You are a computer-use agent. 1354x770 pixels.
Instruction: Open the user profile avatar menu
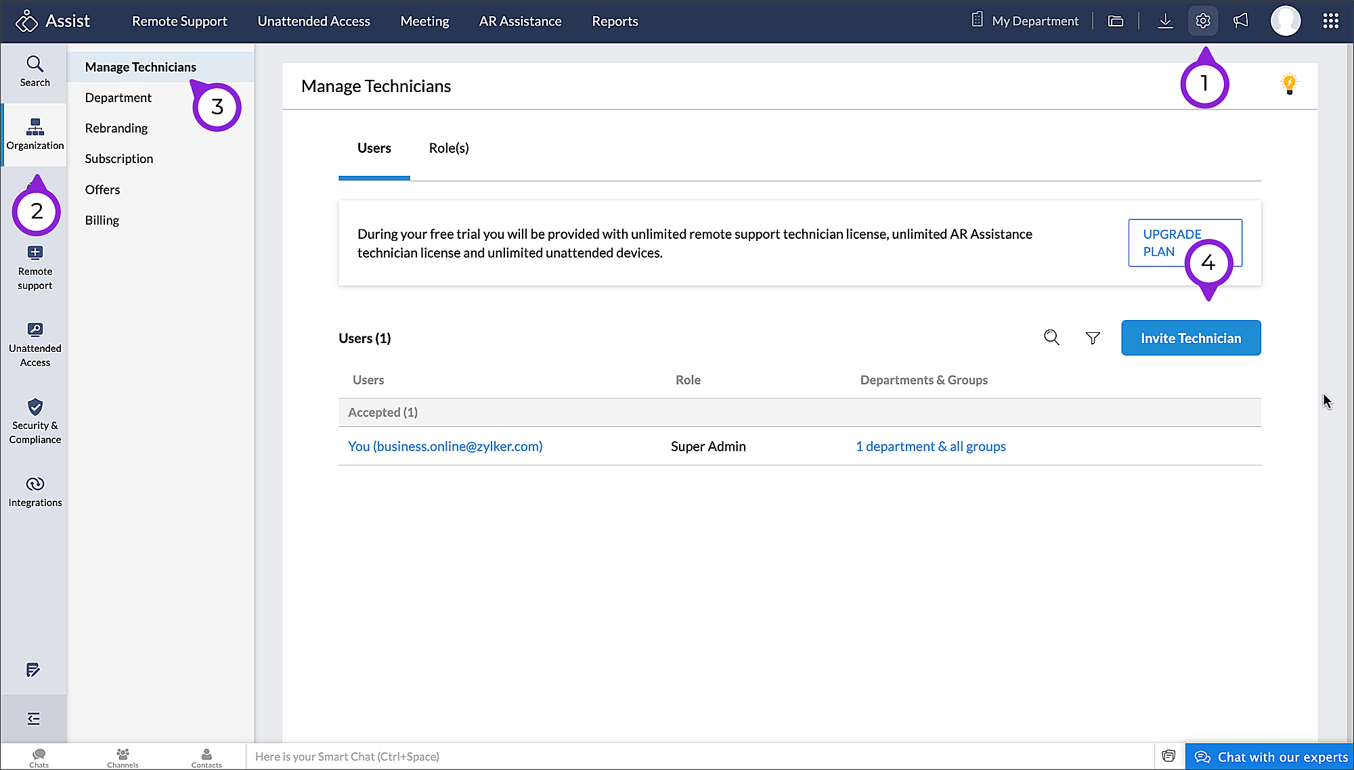1285,21
